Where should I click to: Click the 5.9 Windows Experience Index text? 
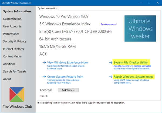pyautogui.click(x=65, y=24)
